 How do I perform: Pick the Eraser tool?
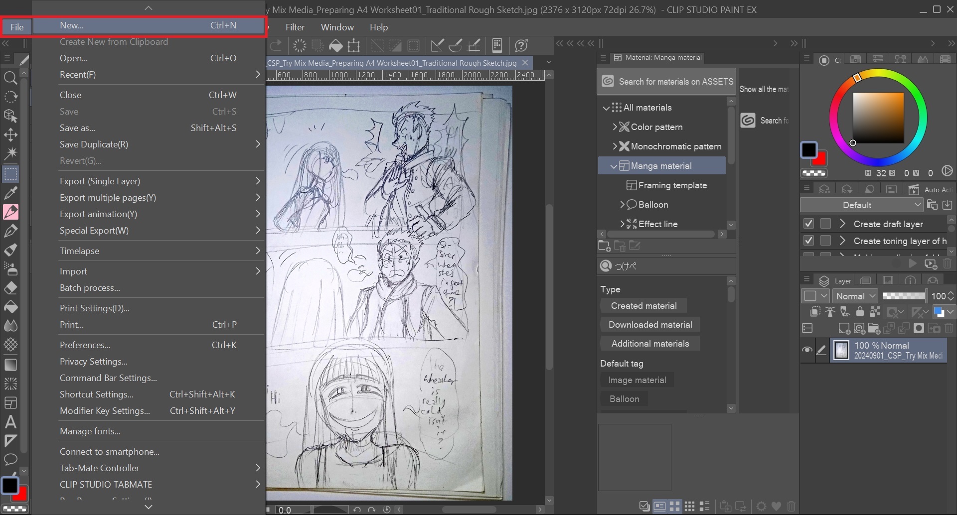tap(10, 288)
